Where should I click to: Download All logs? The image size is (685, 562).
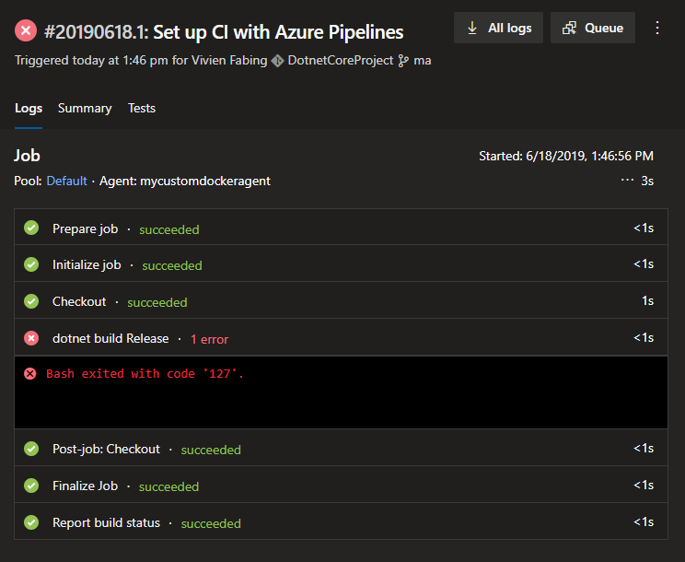498,28
